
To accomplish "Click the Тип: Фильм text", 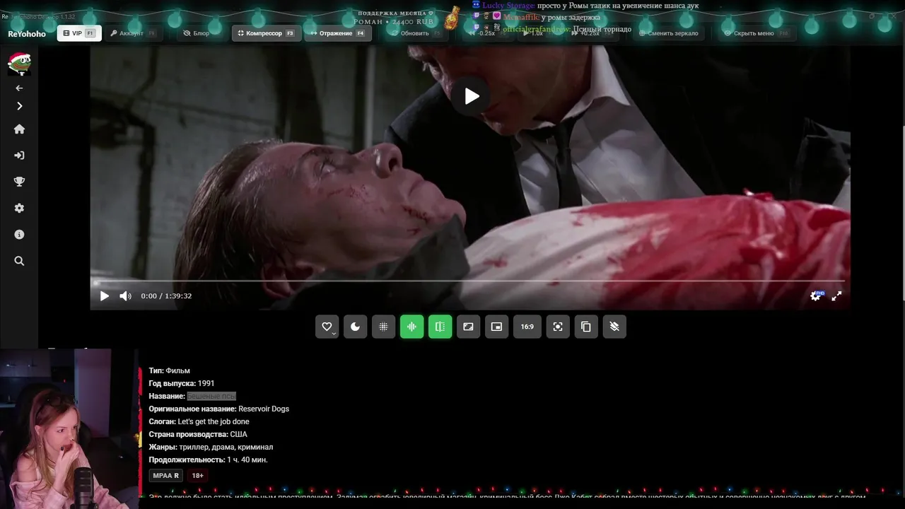I will coord(169,370).
